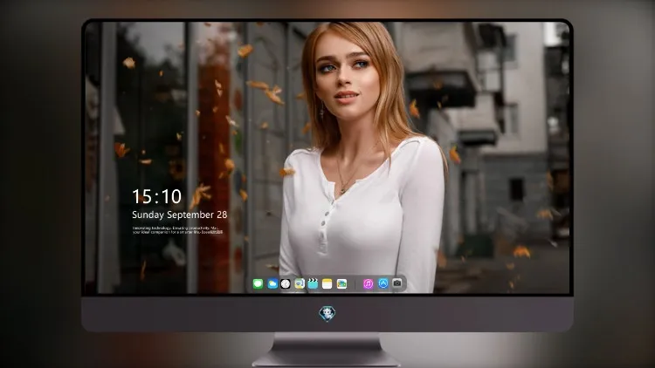This screenshot has height=368, width=655.
Task: Open the blue App Store icon
Action: [383, 283]
